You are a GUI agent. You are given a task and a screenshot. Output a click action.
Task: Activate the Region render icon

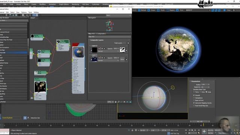point(168,10)
